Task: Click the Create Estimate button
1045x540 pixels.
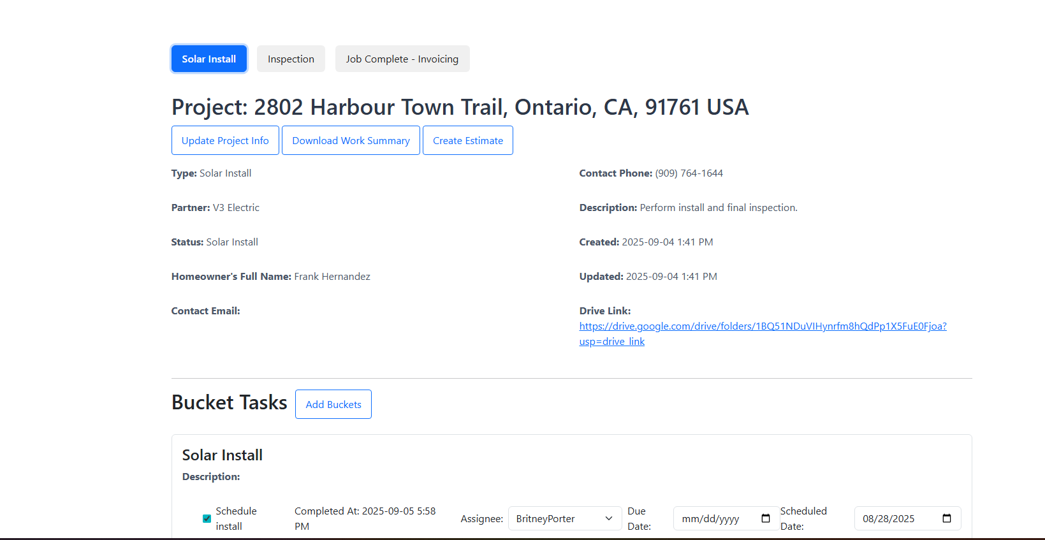Action: (467, 140)
